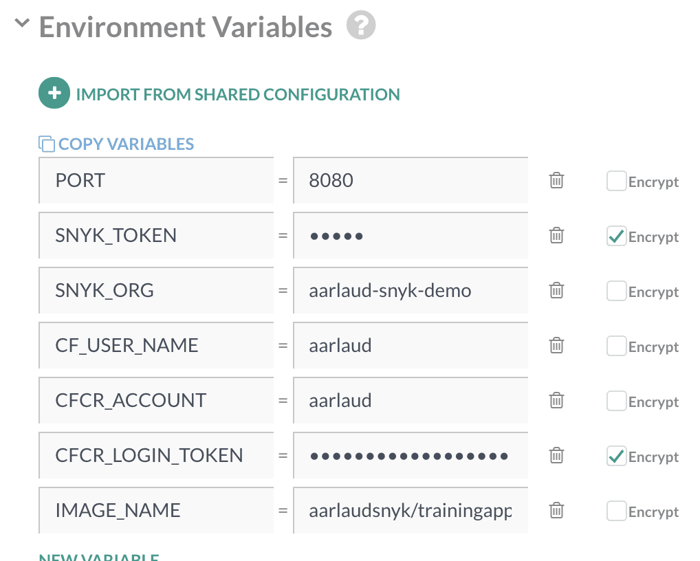The height and width of the screenshot is (561, 700).
Task: Click the Copy Variables link
Action: (x=126, y=144)
